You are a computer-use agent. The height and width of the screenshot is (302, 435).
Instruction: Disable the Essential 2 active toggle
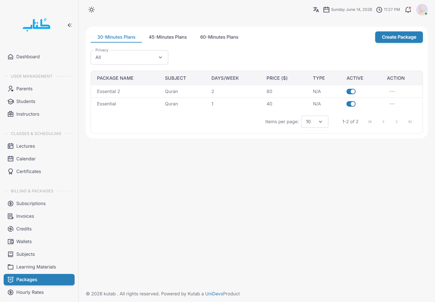point(351,92)
